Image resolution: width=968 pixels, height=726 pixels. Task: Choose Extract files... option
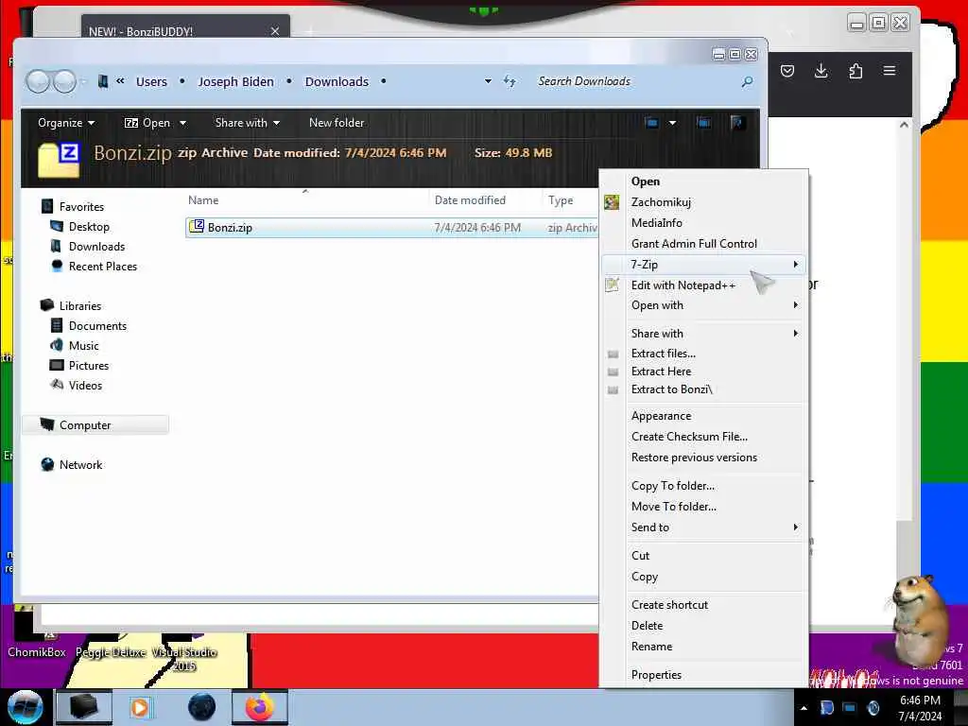coord(703,354)
